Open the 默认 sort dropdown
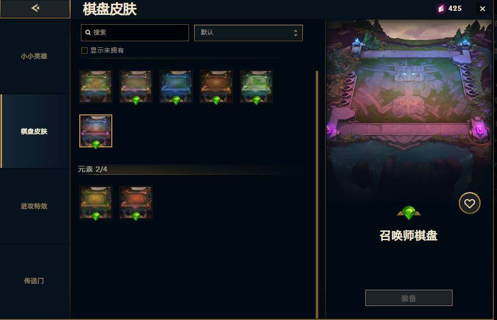497x320 pixels. tap(248, 32)
